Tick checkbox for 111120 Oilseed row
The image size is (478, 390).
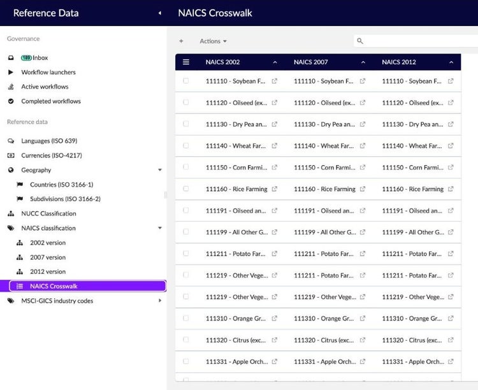coord(185,103)
